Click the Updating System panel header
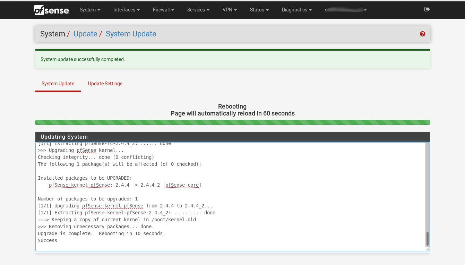 (232, 137)
